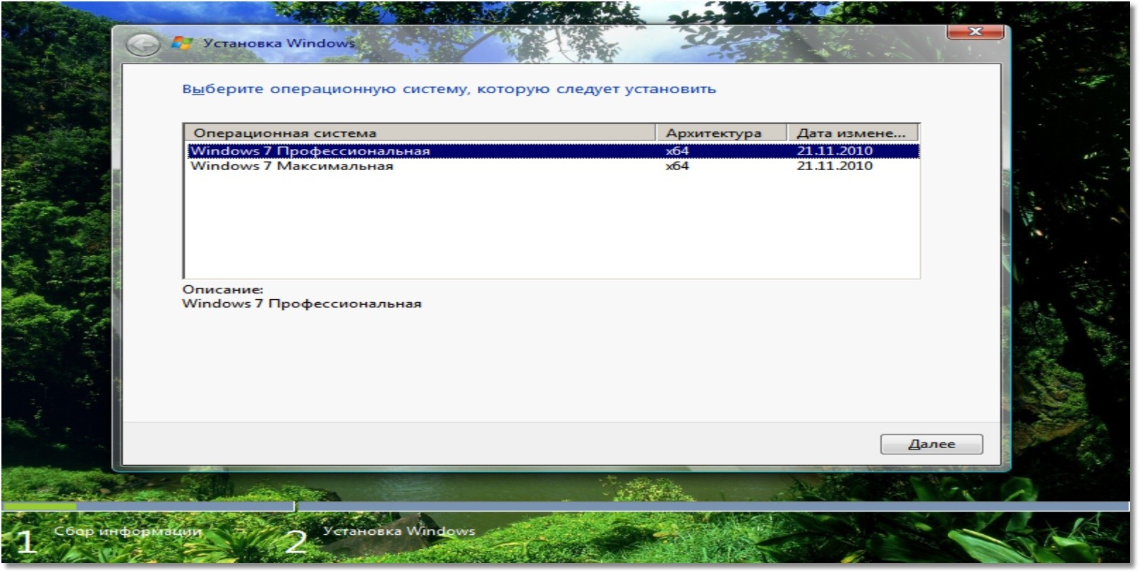Click step 2 Установка Windows label
Screen dimensions: 1140x573
click(399, 531)
